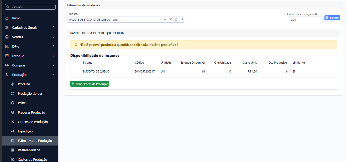
Task: Expand the Vendas submenu arrow
Action: point(54,37)
